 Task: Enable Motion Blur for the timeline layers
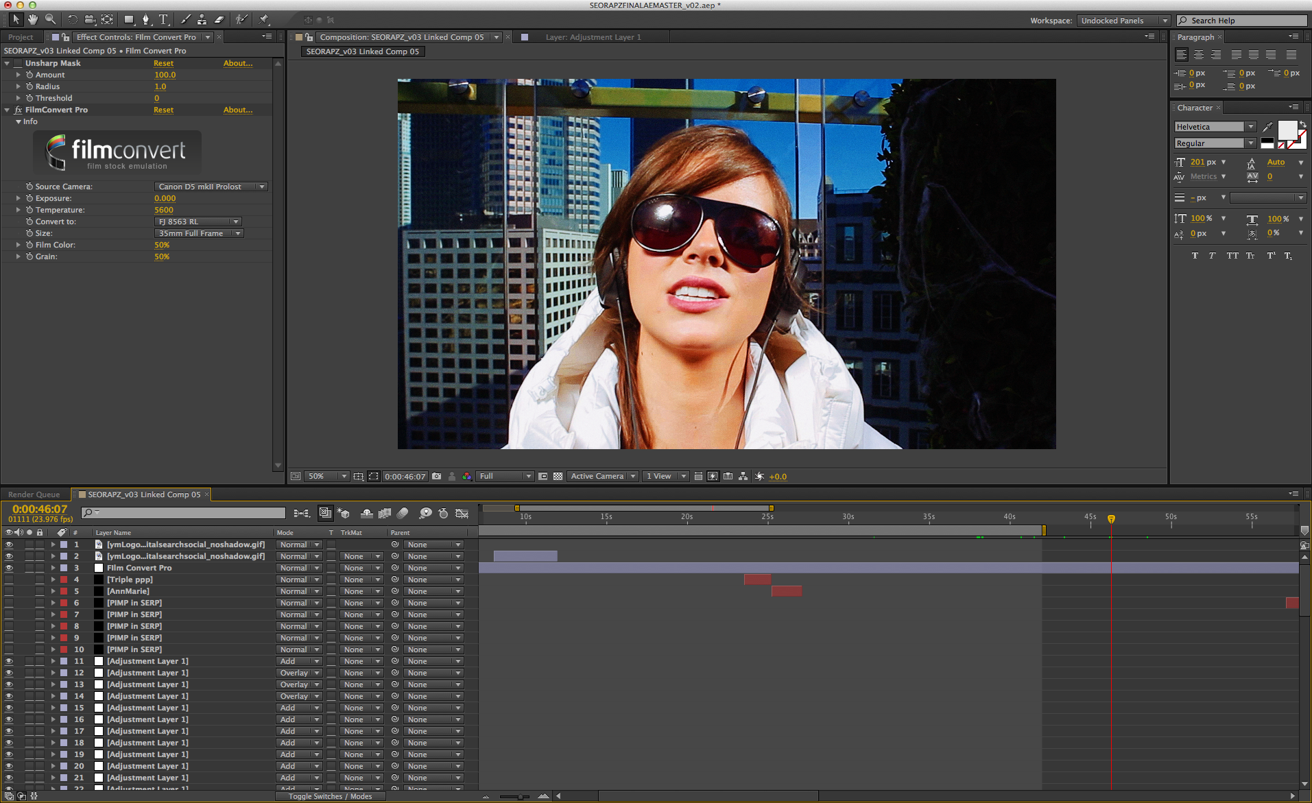click(403, 513)
